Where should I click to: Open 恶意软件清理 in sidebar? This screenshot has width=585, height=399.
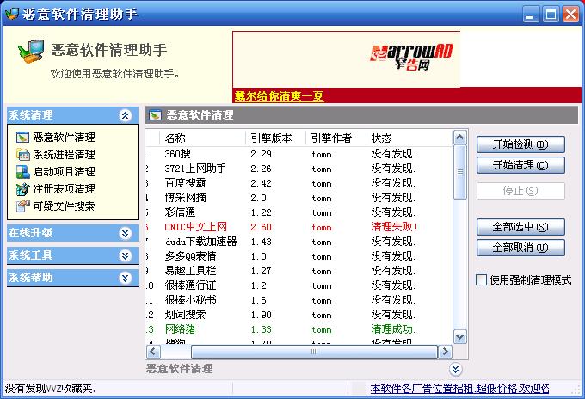64,138
